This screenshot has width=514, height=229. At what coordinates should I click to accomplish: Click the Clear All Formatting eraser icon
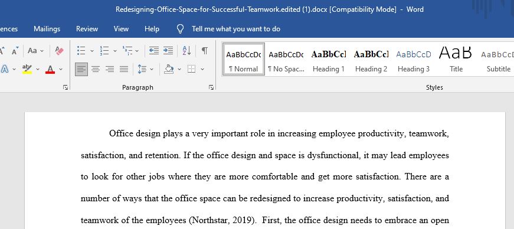(60, 51)
